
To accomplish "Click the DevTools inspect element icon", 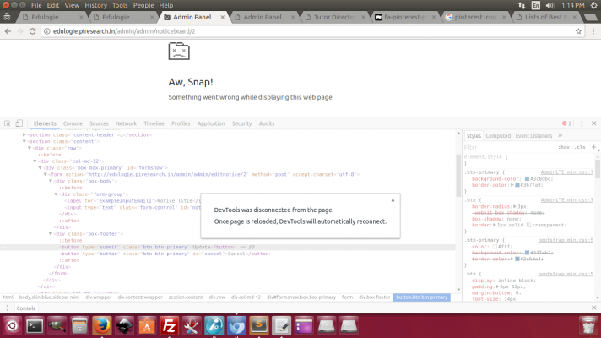I will (x=7, y=123).
